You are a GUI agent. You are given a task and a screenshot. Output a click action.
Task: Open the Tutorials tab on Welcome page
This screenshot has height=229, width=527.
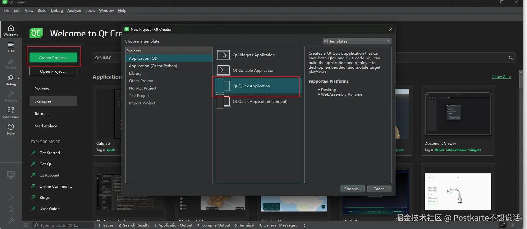pos(53,113)
